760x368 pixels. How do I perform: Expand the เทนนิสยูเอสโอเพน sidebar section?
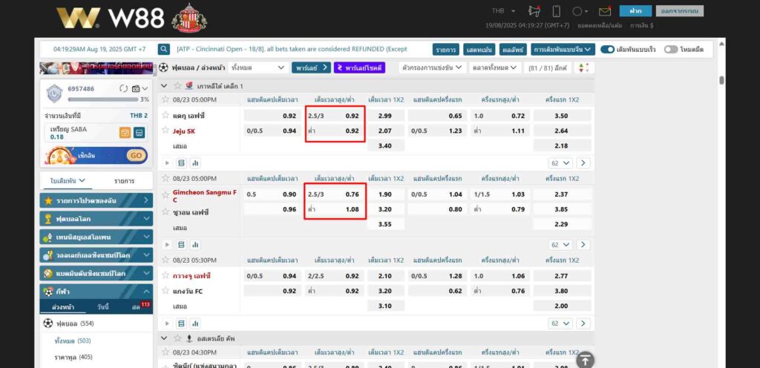(96, 237)
